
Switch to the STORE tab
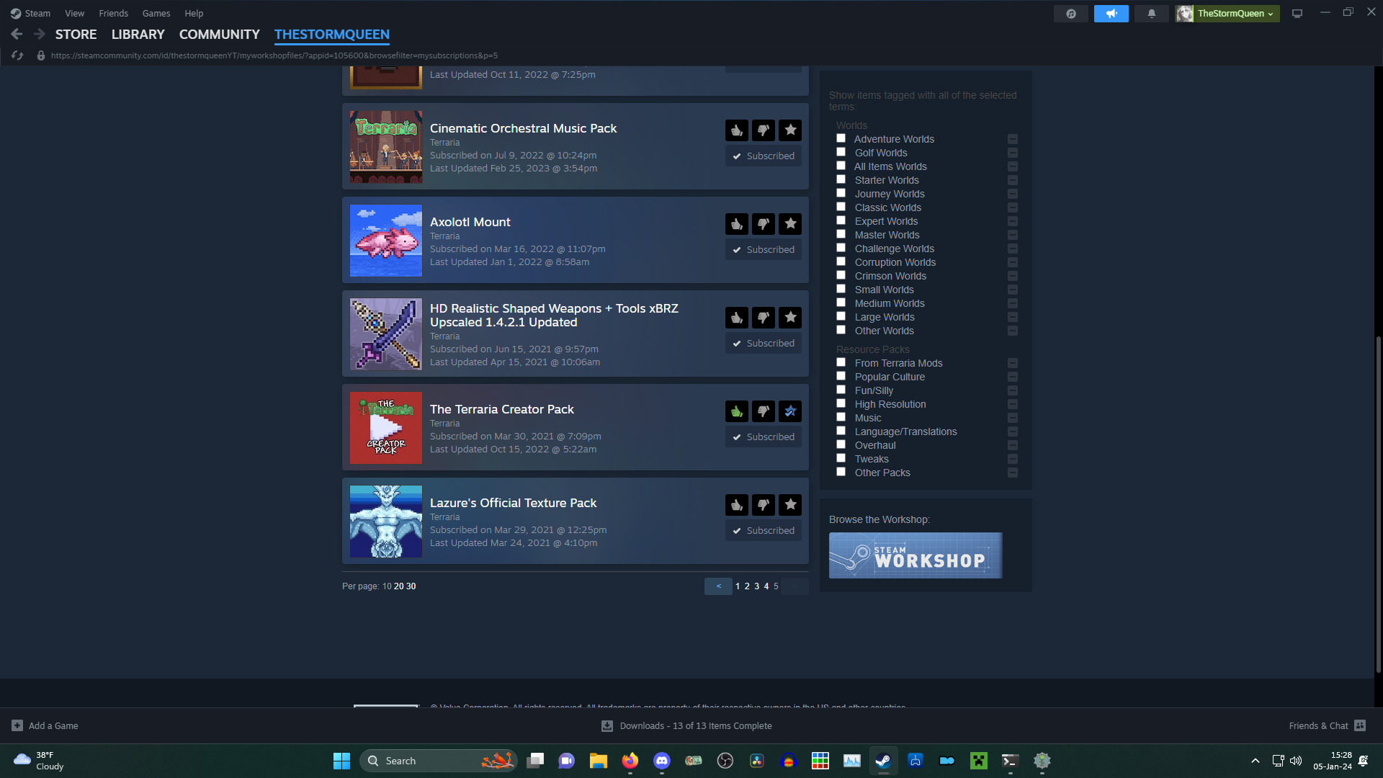76,35
